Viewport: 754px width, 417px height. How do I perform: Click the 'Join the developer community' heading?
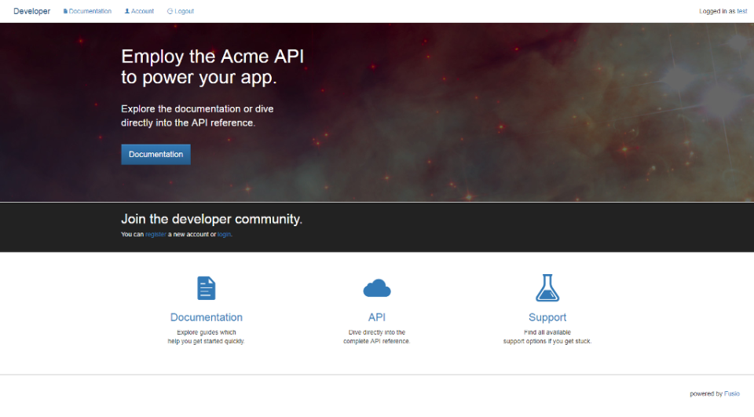click(211, 219)
